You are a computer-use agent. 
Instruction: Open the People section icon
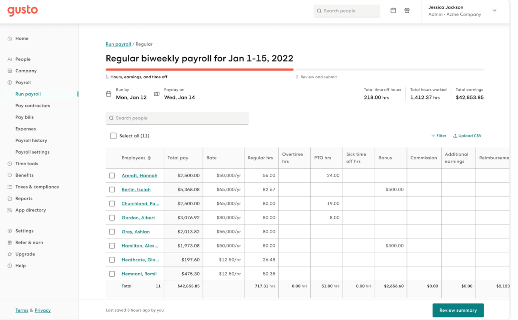(9, 59)
